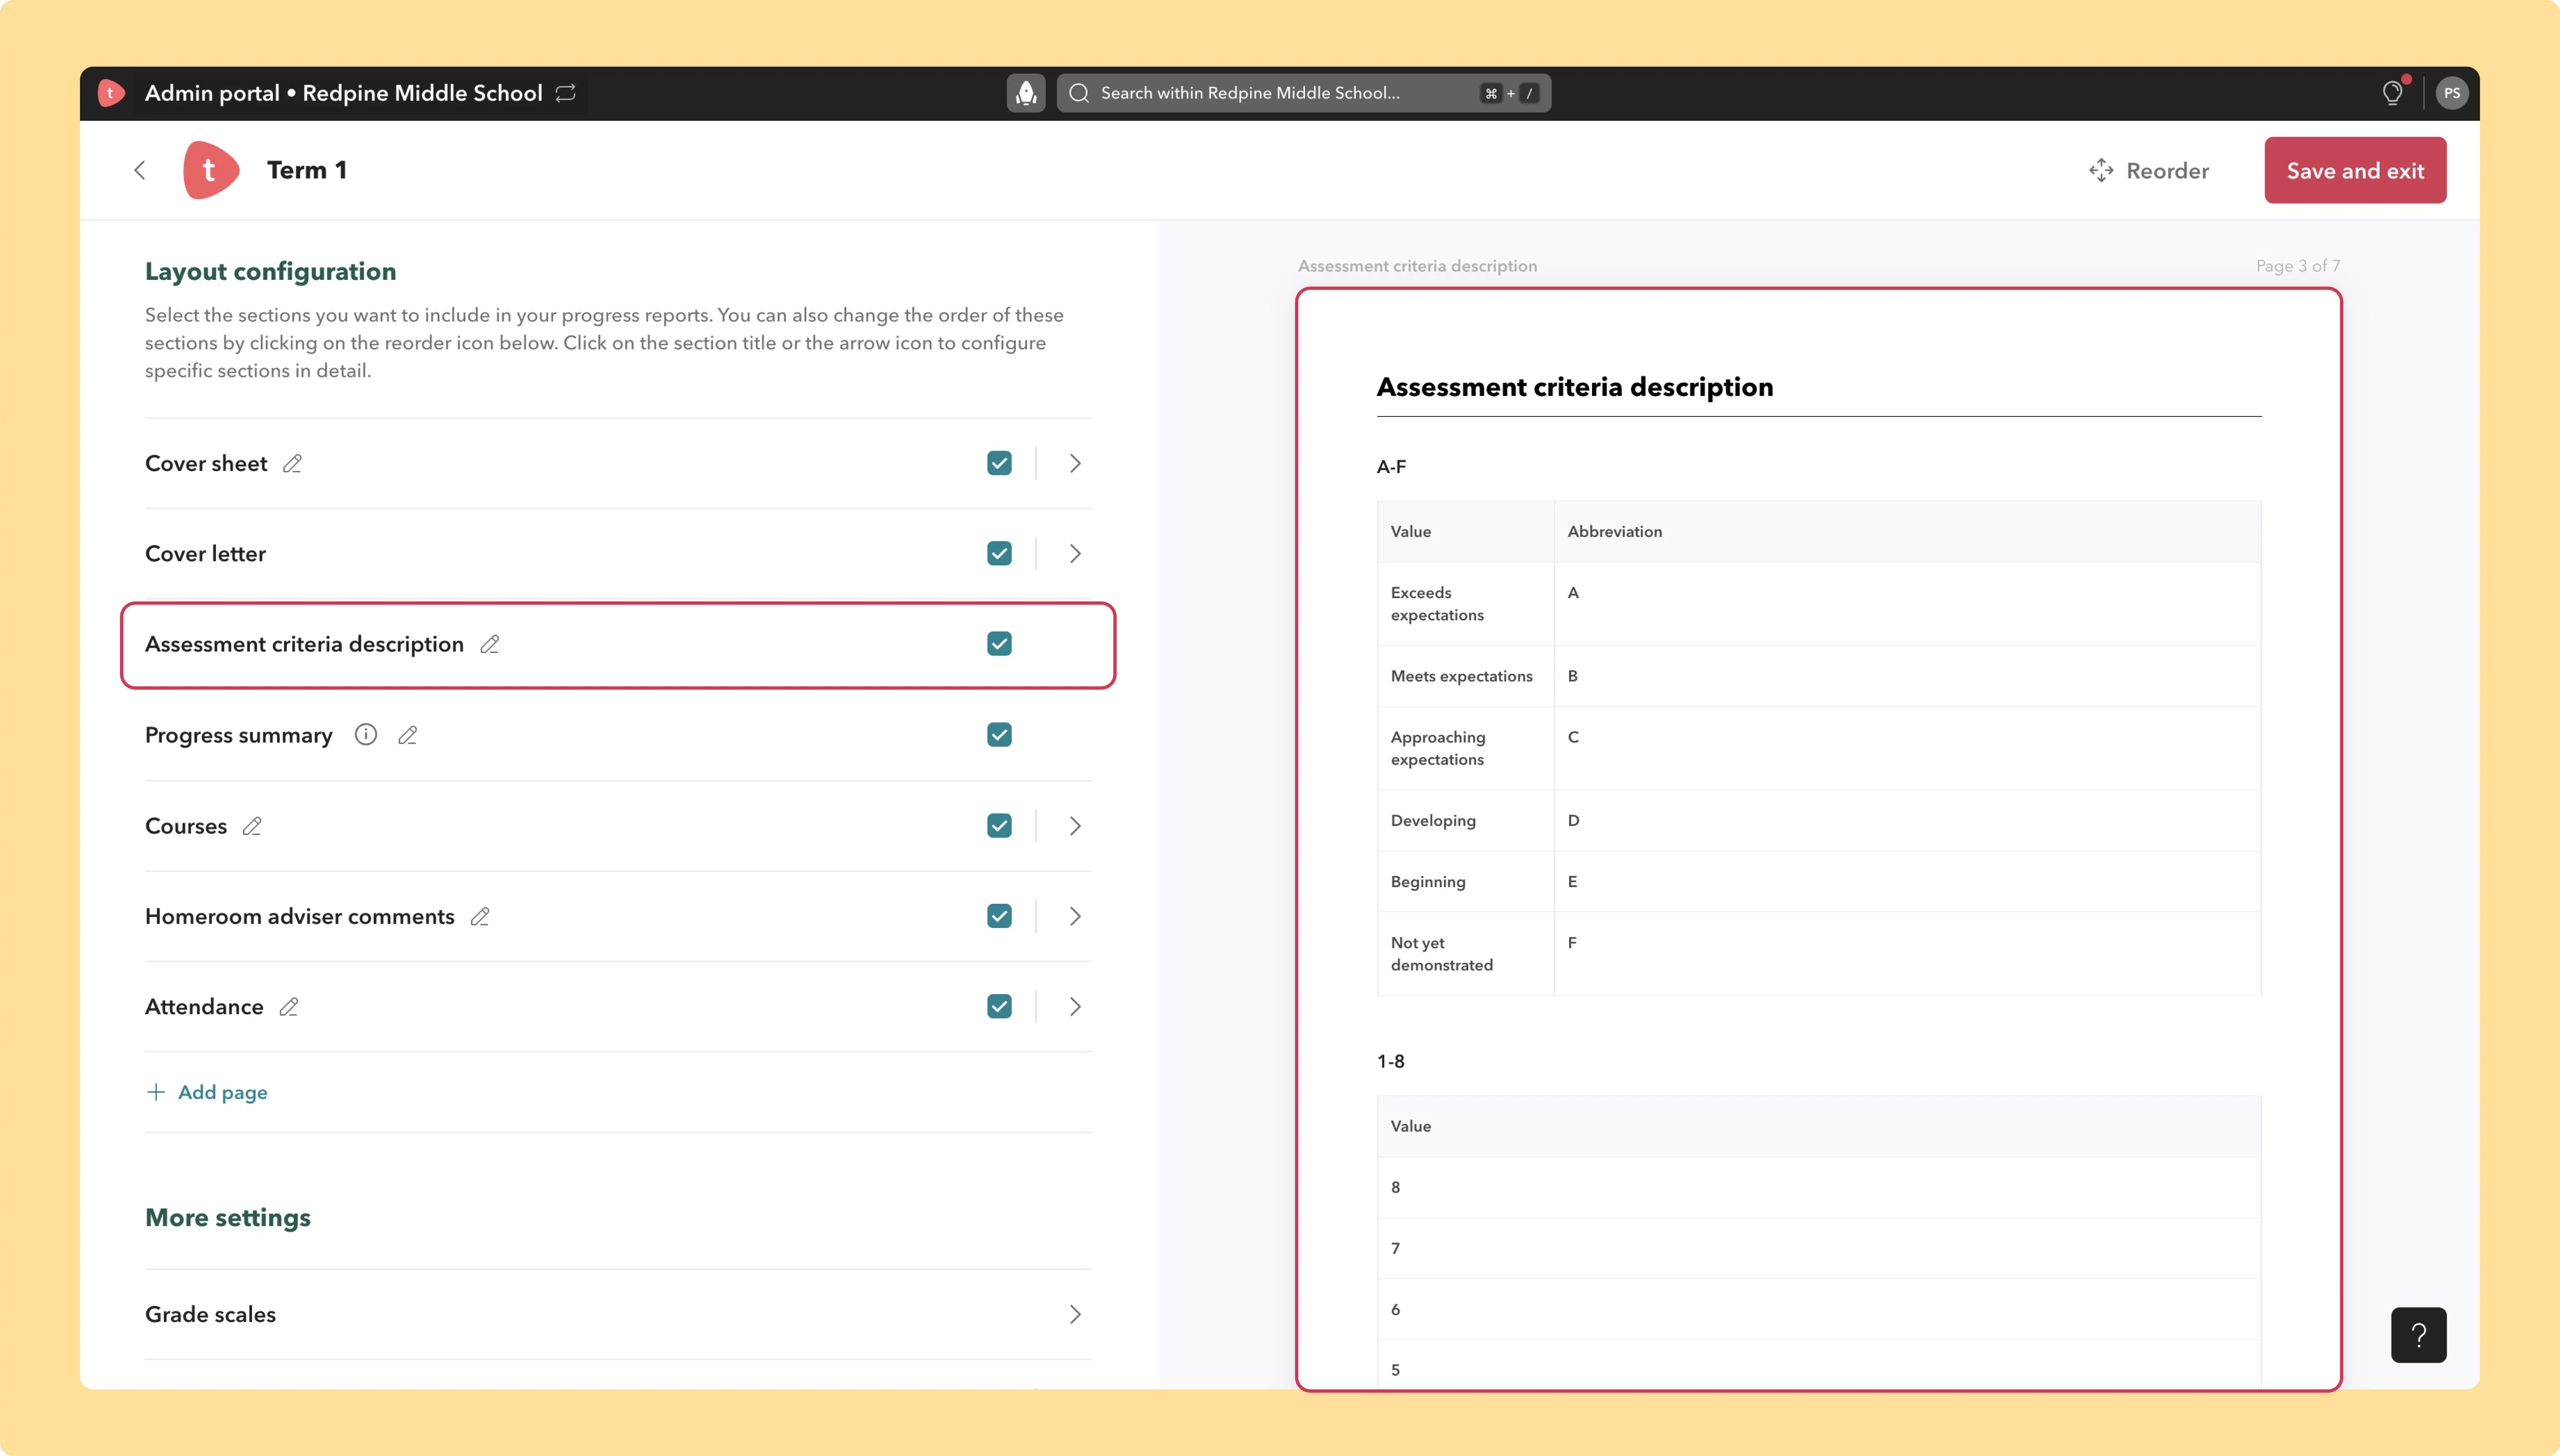
Task: Show Progress summary info icon
Action: click(x=366, y=735)
